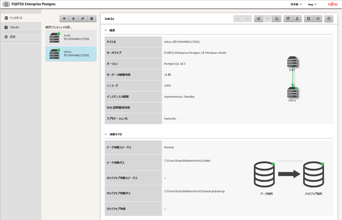Image resolution: width=342 pixels, height=220 pixels.
Task: Click the データ格納 disk icon
Action: 264,174
